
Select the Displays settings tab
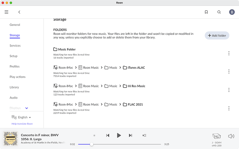pos(15,108)
